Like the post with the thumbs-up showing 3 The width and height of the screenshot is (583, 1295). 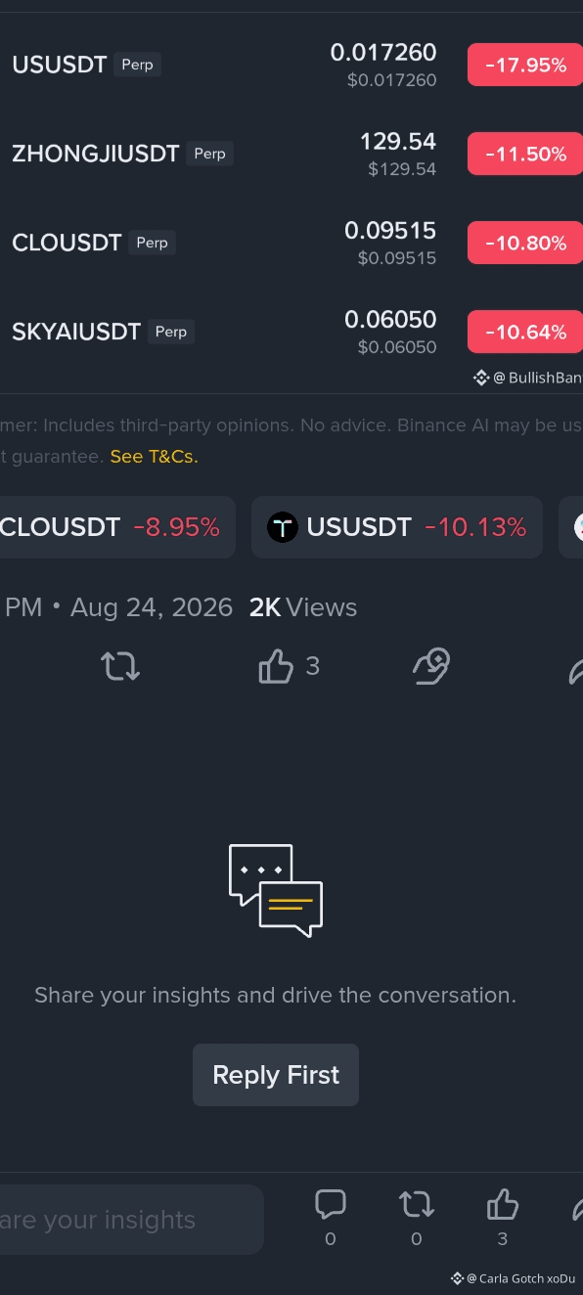276,666
